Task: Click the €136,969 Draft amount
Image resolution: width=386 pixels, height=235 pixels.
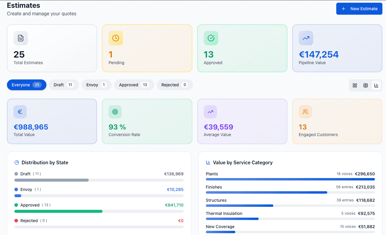Action: 174,174
